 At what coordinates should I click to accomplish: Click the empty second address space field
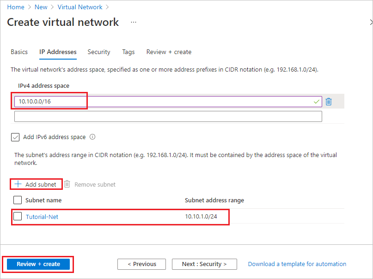click(x=168, y=116)
